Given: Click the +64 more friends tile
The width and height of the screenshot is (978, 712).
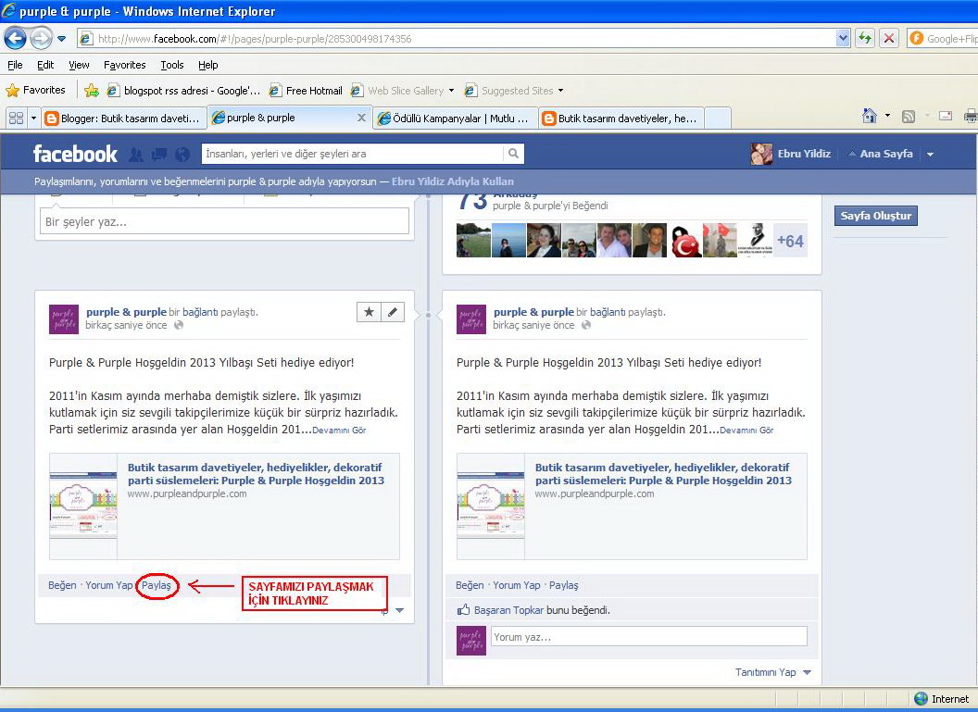Looking at the screenshot, I should pyautogui.click(x=790, y=241).
